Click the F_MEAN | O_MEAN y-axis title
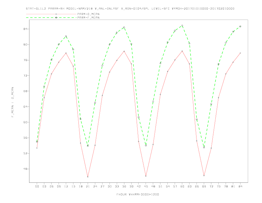Screen dimensions: 262x203 point(13,102)
